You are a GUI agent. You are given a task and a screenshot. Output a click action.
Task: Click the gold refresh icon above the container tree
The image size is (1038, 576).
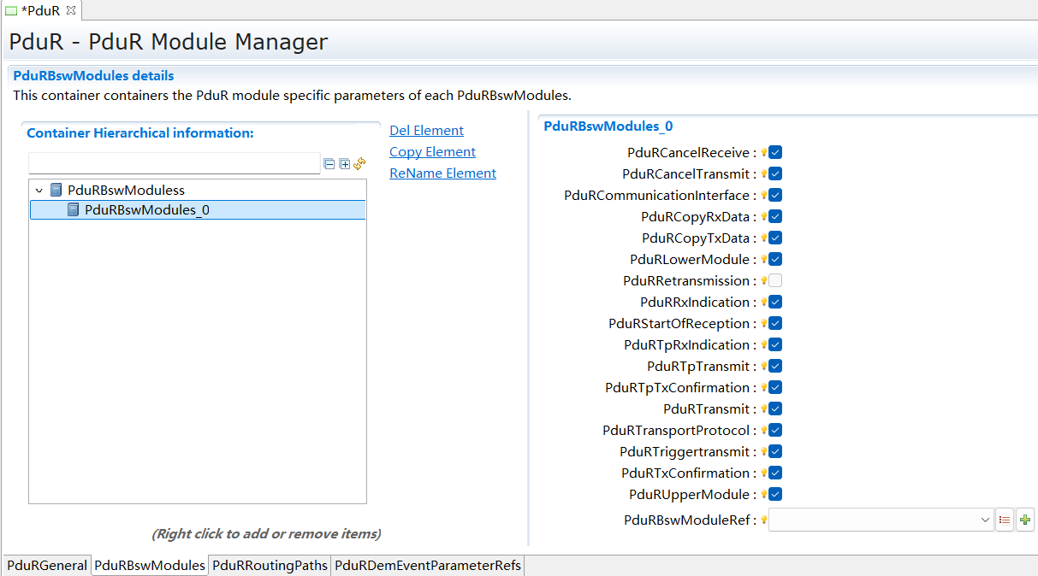(x=359, y=164)
